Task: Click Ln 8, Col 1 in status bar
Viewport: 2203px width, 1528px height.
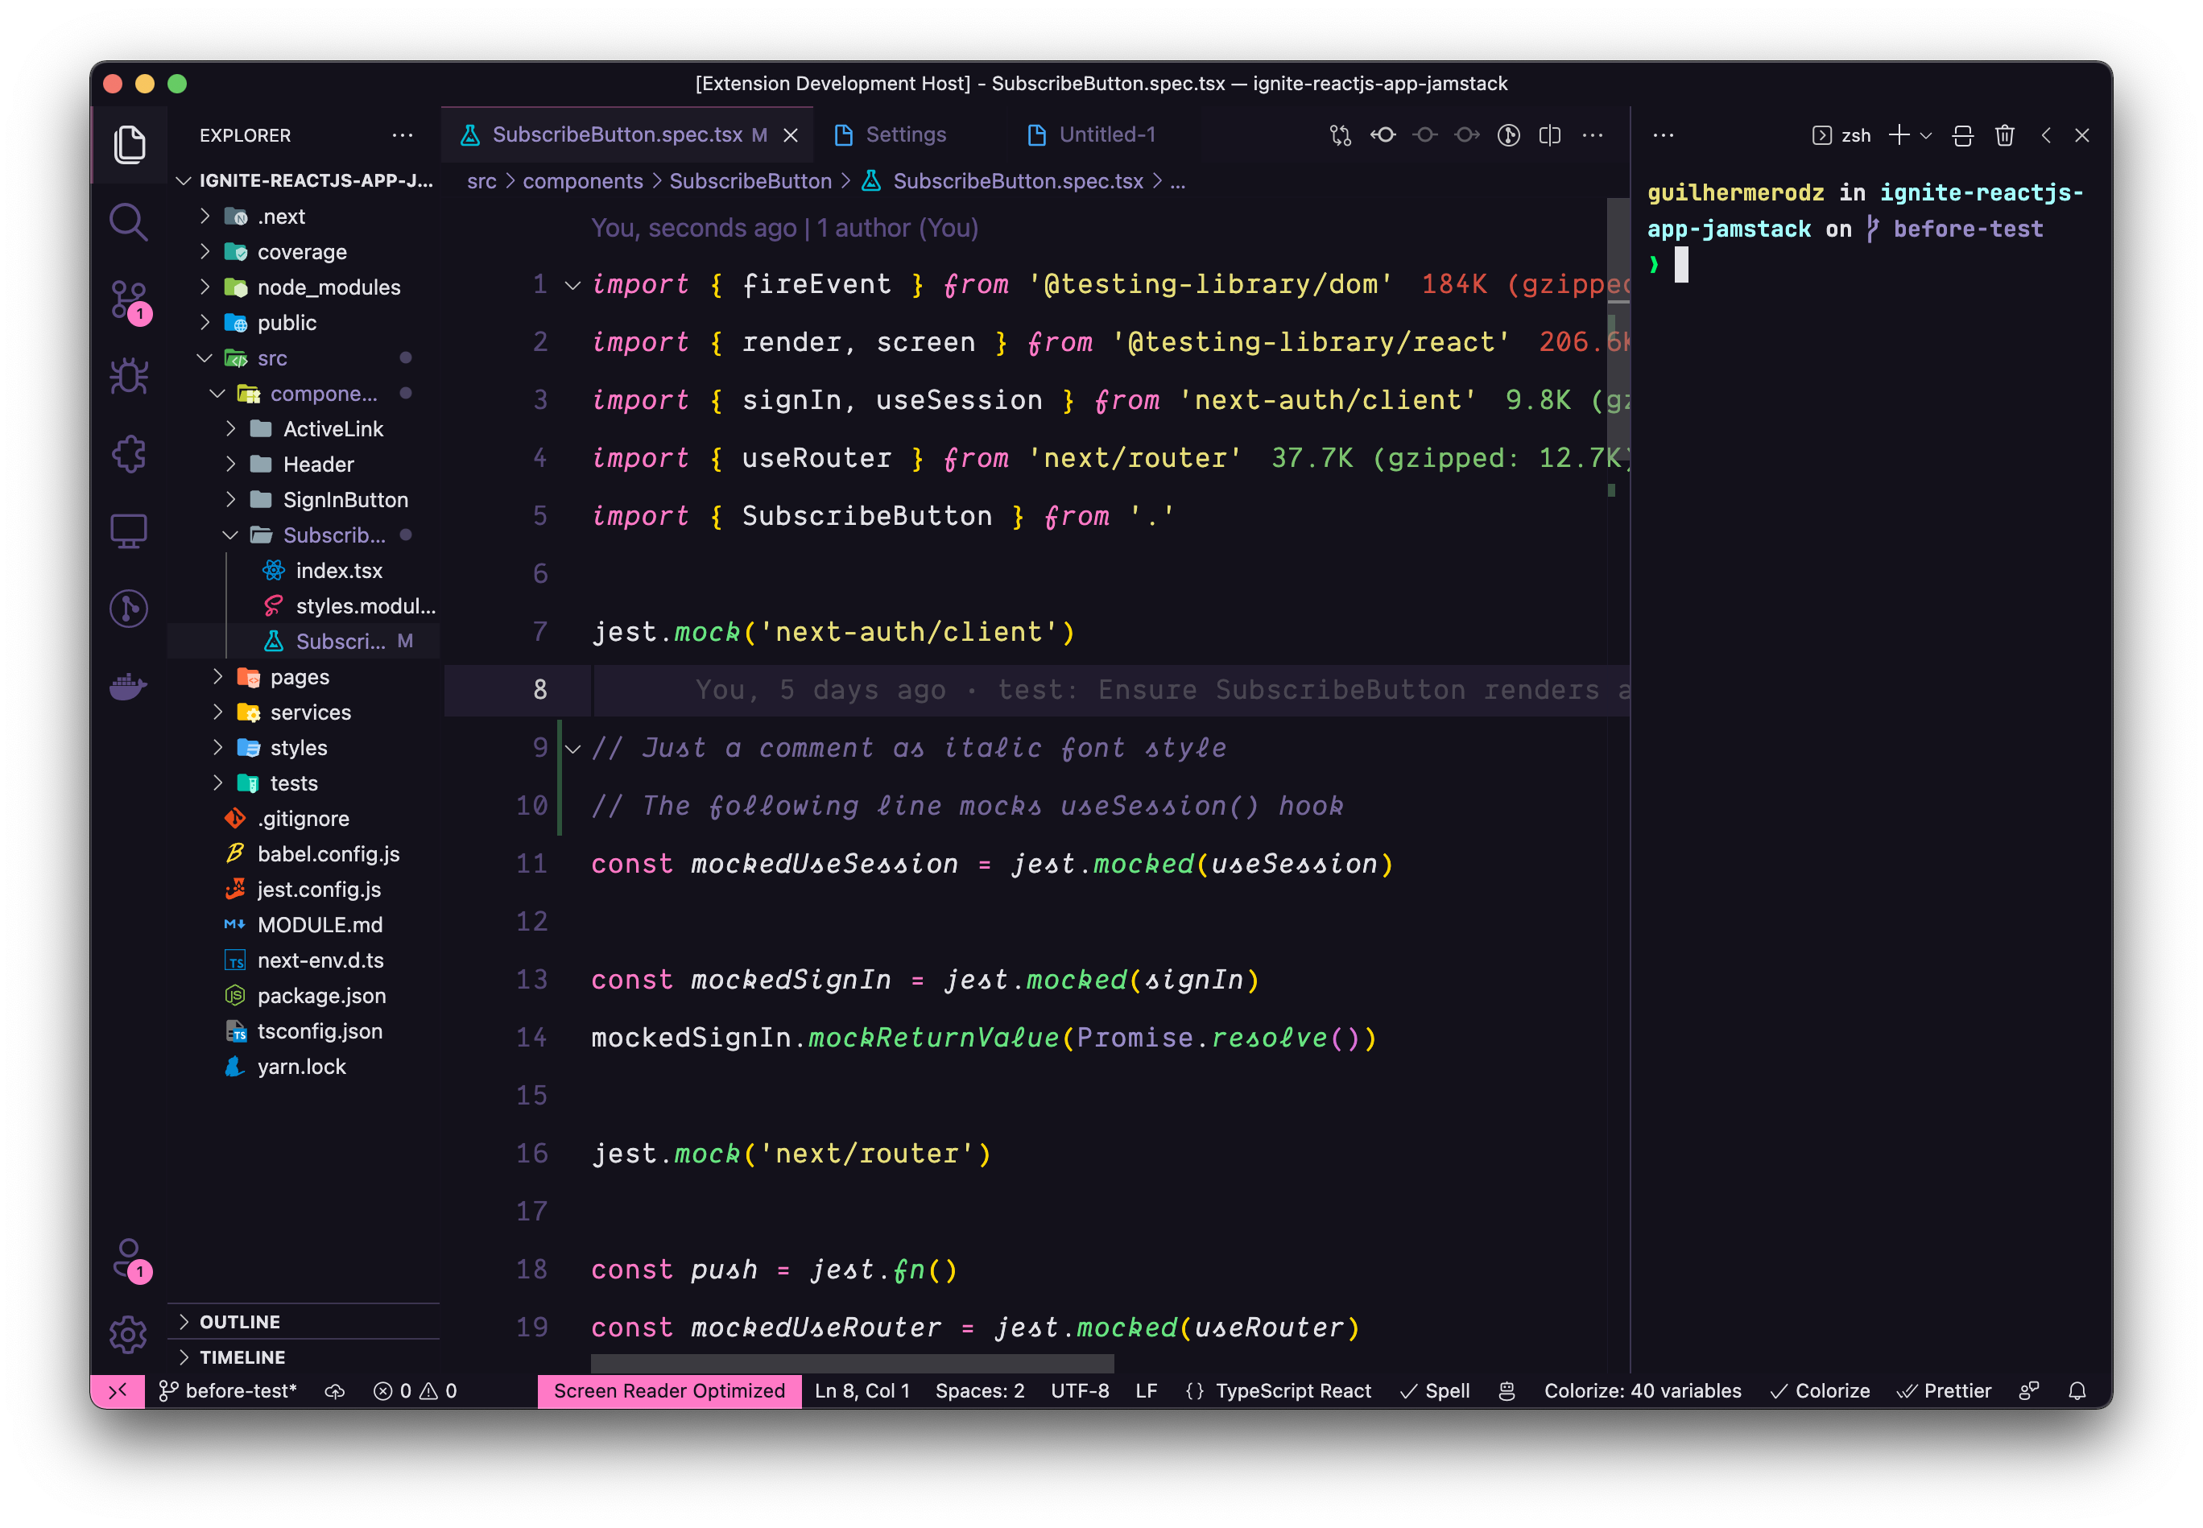Action: (x=862, y=1391)
